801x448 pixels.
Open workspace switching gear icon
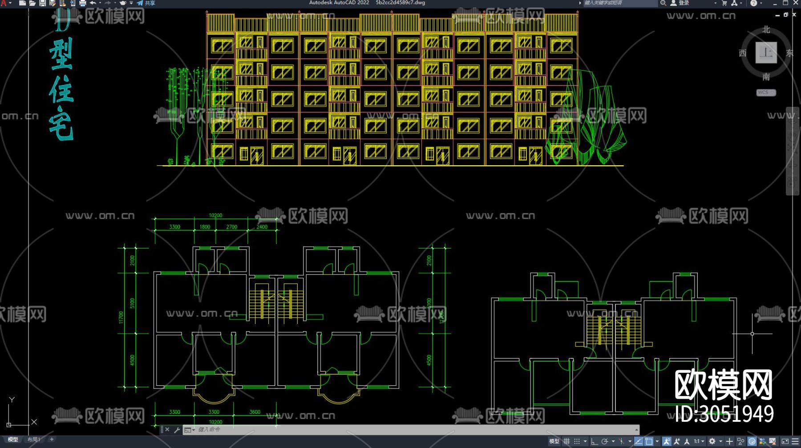(712, 441)
